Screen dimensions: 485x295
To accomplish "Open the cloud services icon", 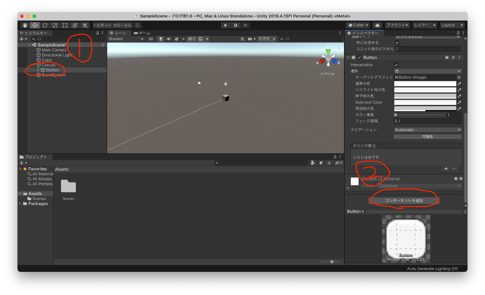I will 377,25.
